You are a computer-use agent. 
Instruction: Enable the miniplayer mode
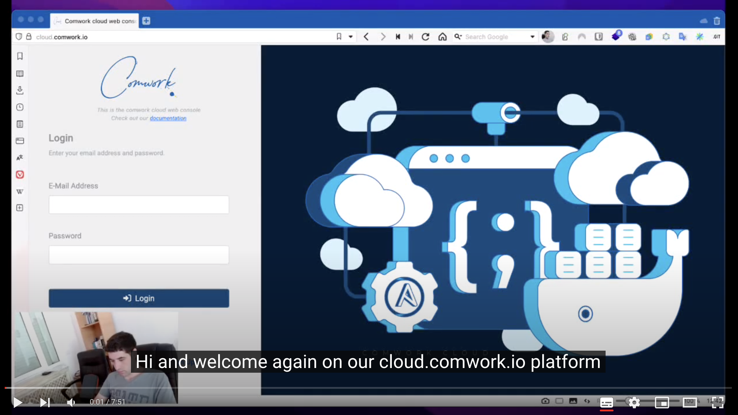pyautogui.click(x=662, y=402)
